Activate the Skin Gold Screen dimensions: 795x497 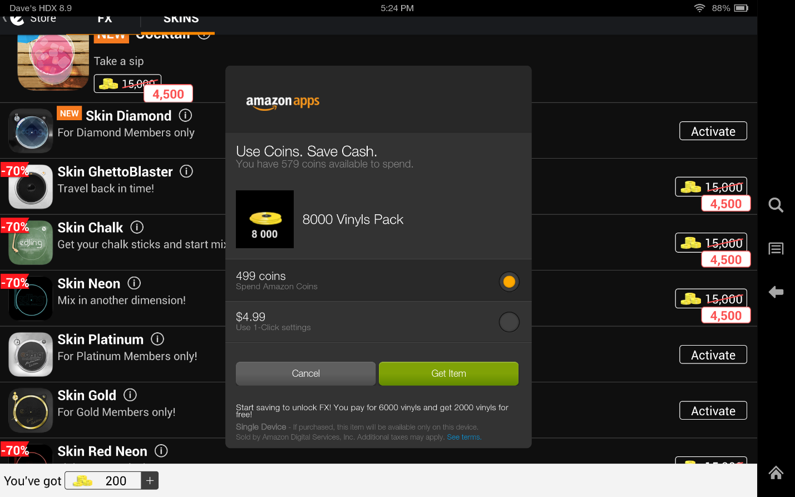[x=713, y=411]
